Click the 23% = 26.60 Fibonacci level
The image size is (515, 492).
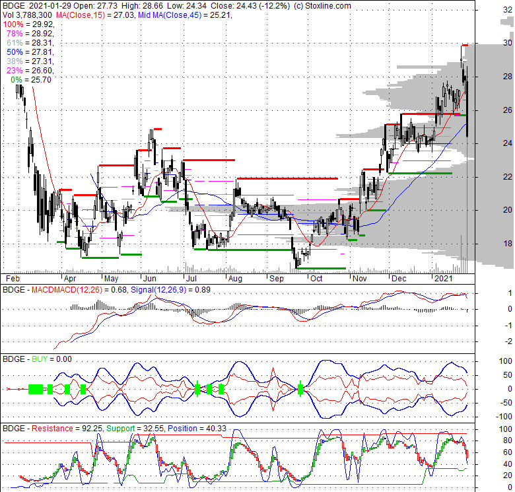(30, 70)
